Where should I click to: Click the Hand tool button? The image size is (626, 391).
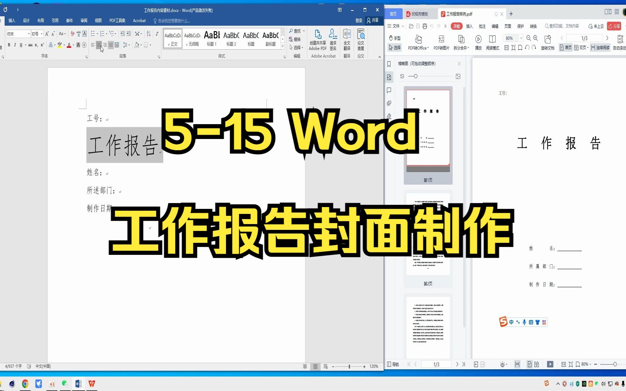click(x=395, y=38)
